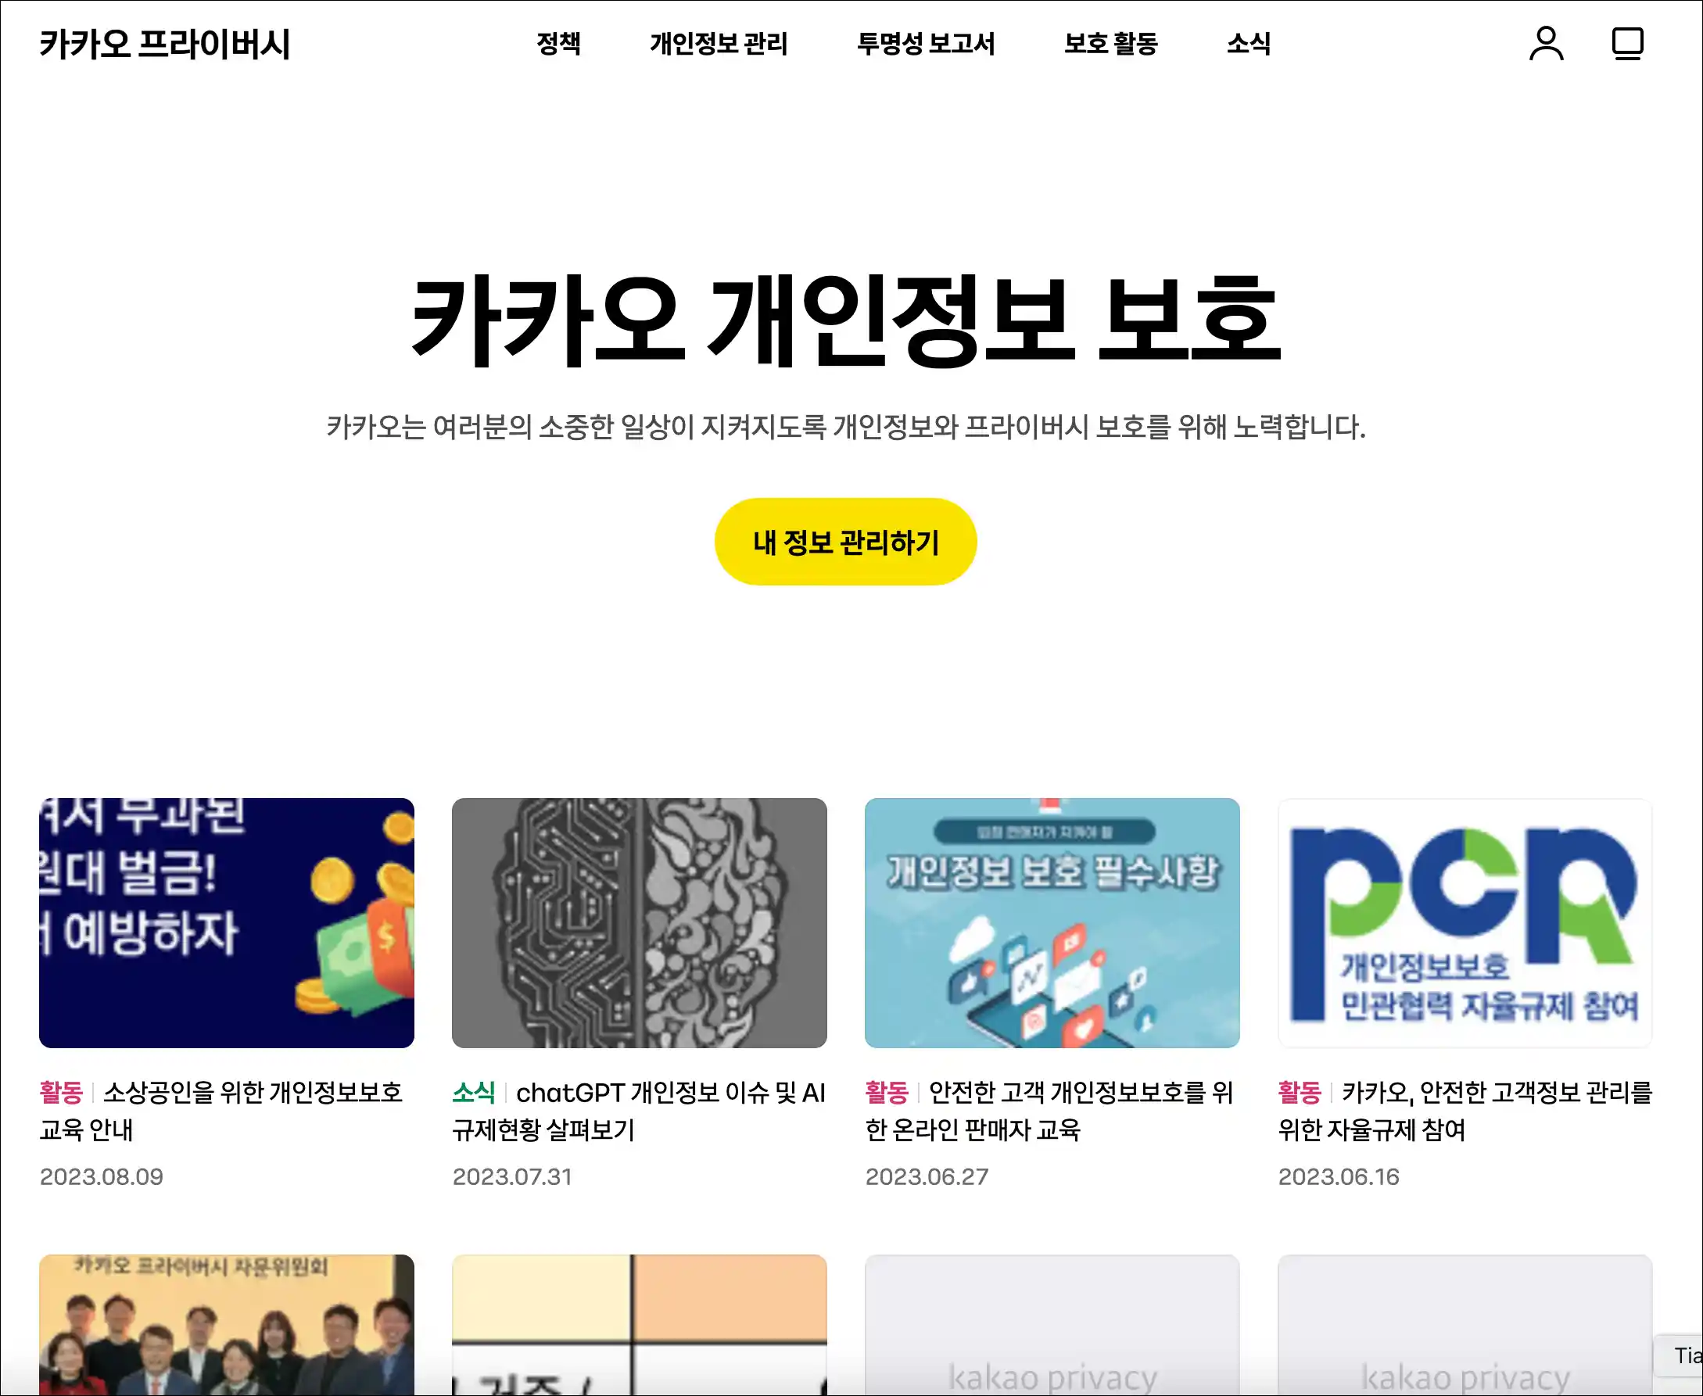1703x1396 pixels.
Task: Open the 소식 navigation item
Action: 1249,44
